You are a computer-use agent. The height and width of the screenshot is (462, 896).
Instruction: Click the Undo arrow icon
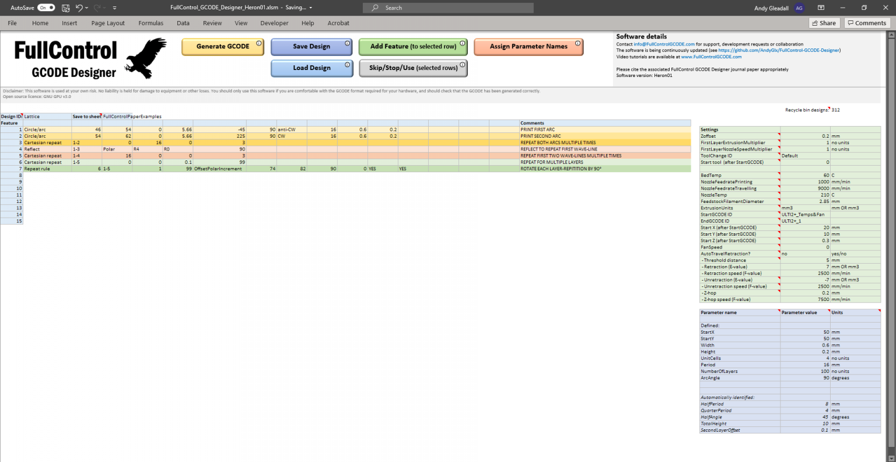coord(79,8)
